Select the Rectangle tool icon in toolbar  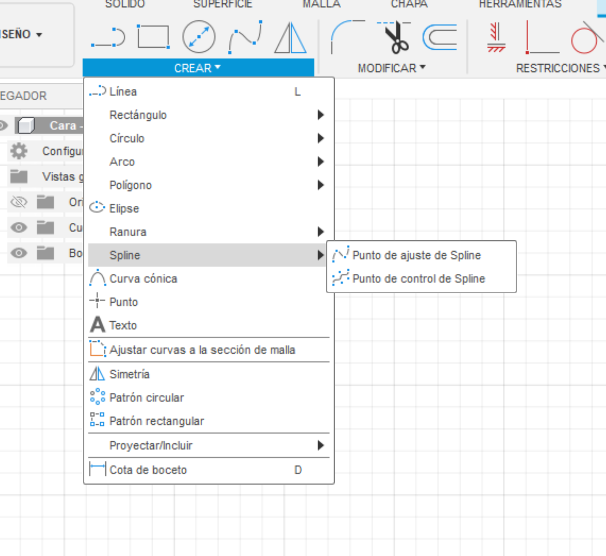[153, 36]
